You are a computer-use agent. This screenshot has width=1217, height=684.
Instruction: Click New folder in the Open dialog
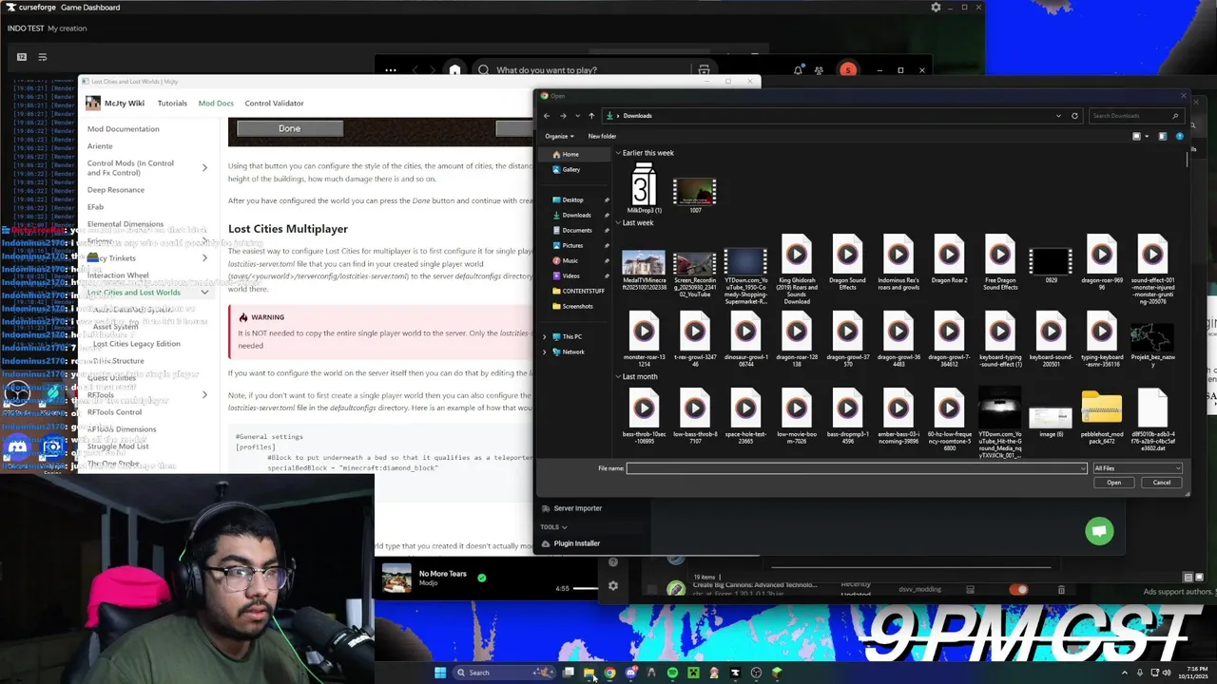602,136
